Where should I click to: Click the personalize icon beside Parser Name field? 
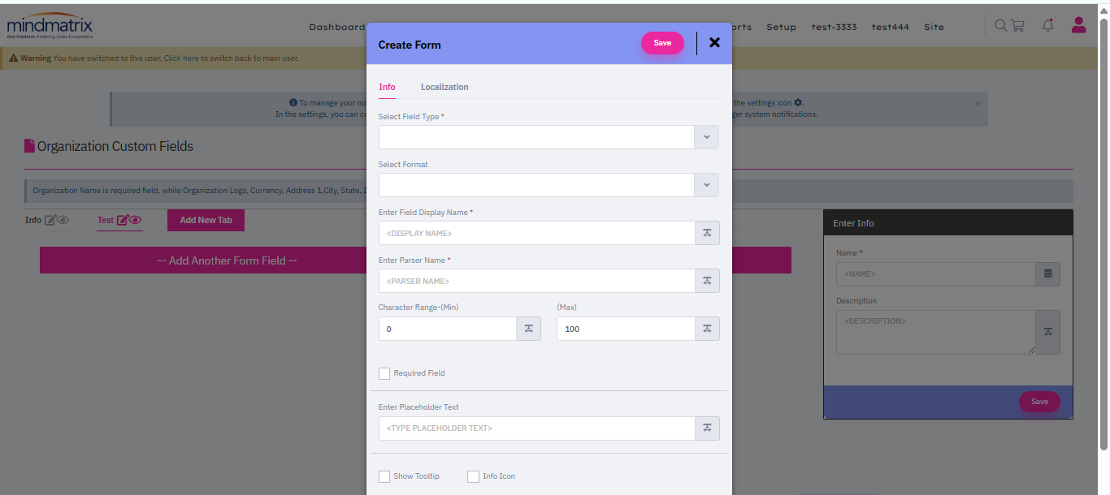707,281
